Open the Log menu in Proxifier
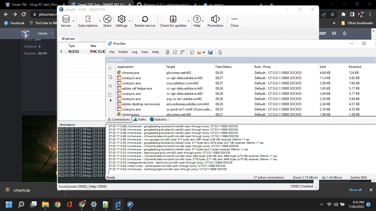Viewport: 376px width, 211px height. 134,52
